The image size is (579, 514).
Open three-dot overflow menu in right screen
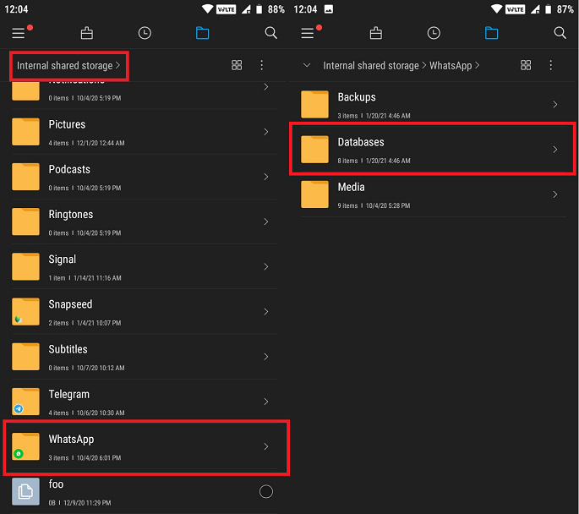coord(551,65)
